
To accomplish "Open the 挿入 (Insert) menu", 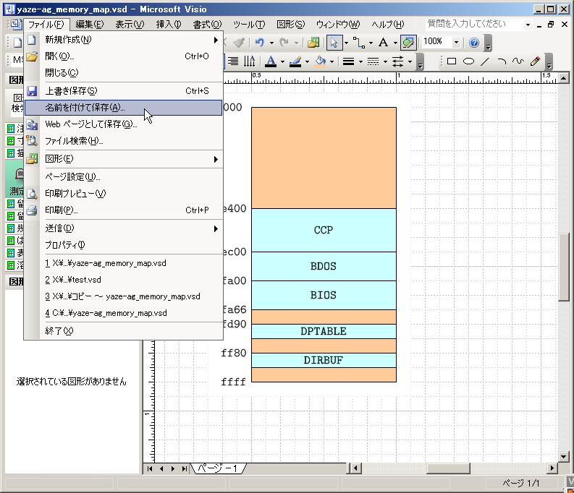I will (169, 25).
